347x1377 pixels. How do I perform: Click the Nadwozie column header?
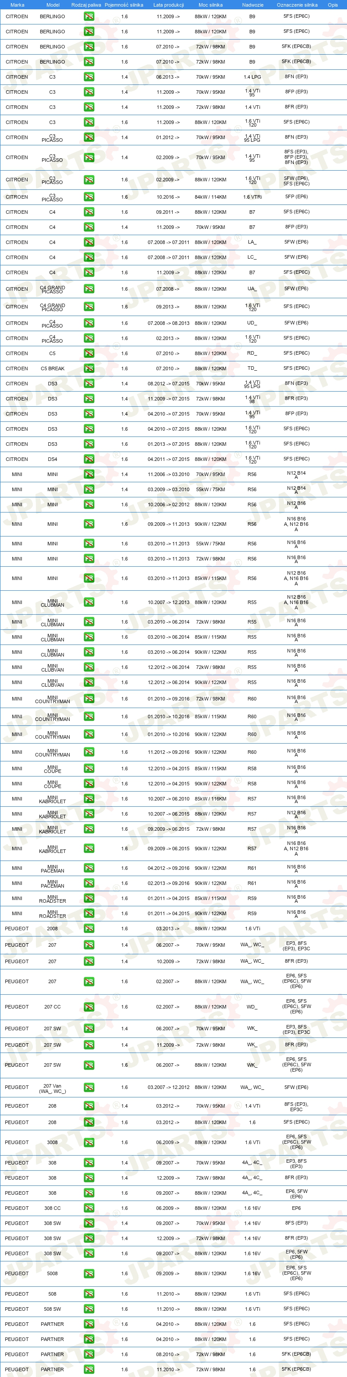(252, 5)
